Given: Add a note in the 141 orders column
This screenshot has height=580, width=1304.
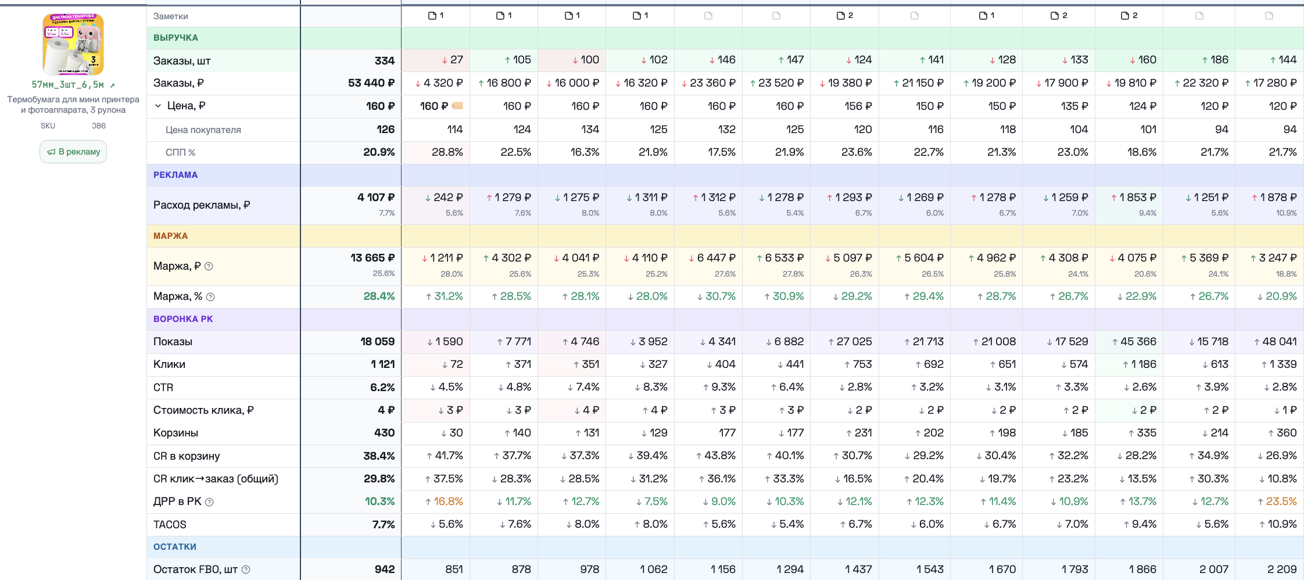Looking at the screenshot, I should tap(914, 16).
